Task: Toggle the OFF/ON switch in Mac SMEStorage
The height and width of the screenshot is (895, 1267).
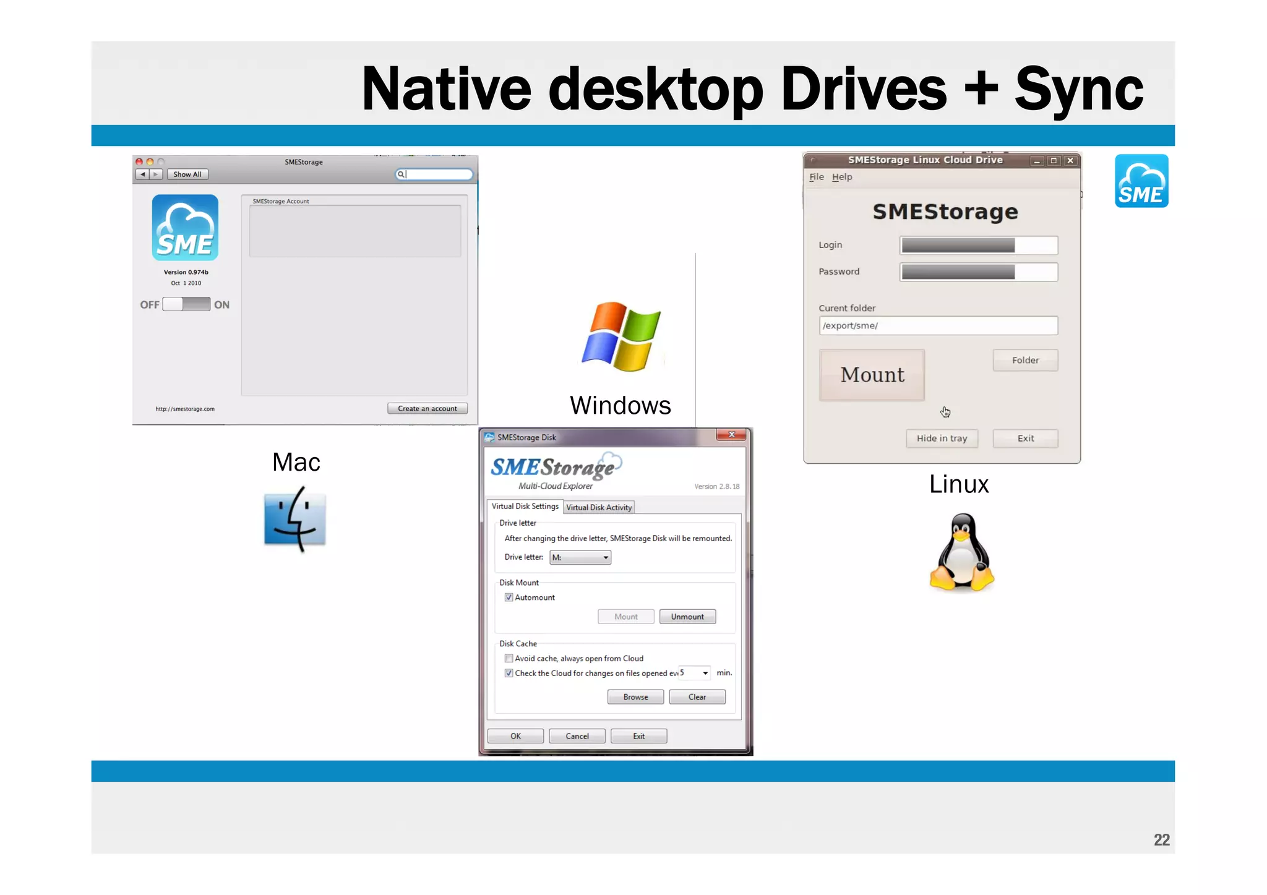Action: click(x=186, y=304)
